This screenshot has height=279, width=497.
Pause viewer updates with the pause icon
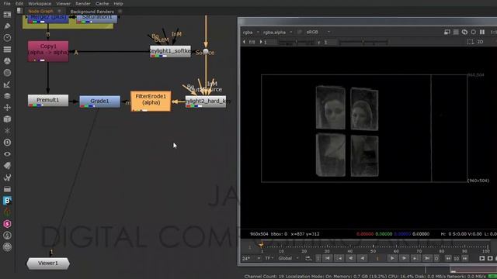click(x=482, y=32)
